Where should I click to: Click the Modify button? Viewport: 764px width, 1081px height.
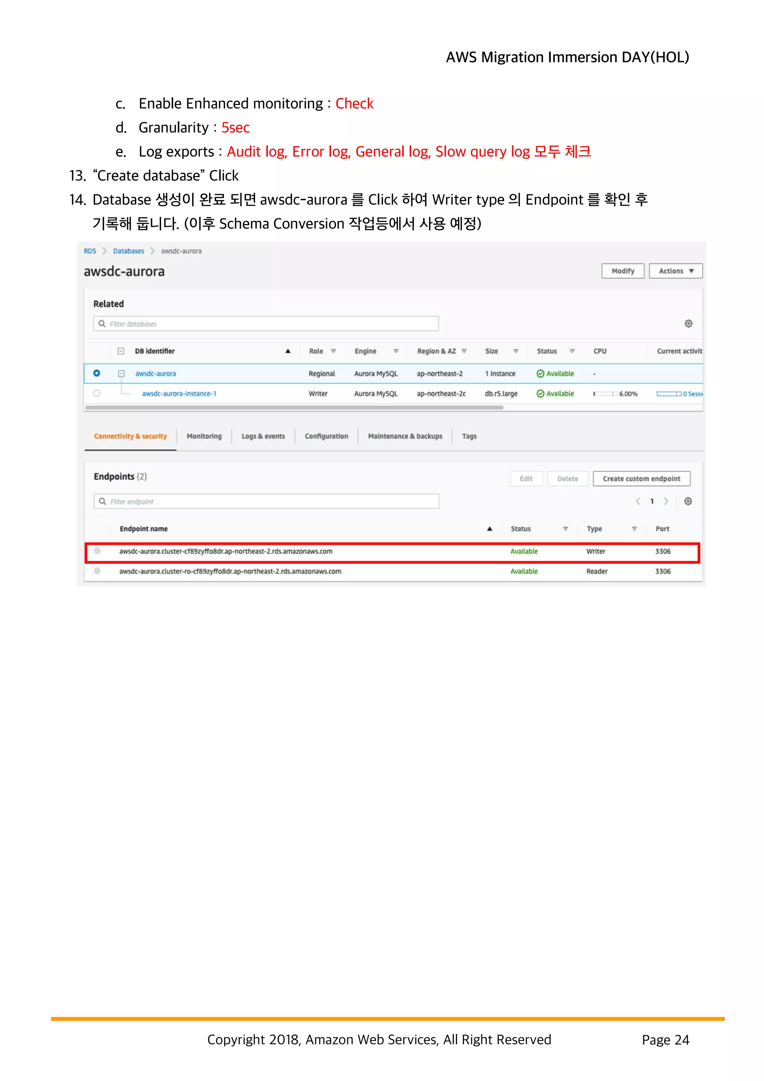[623, 271]
